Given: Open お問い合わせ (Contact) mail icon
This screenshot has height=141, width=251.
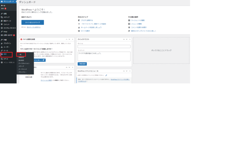Looking at the screenshot, I should [2, 35].
